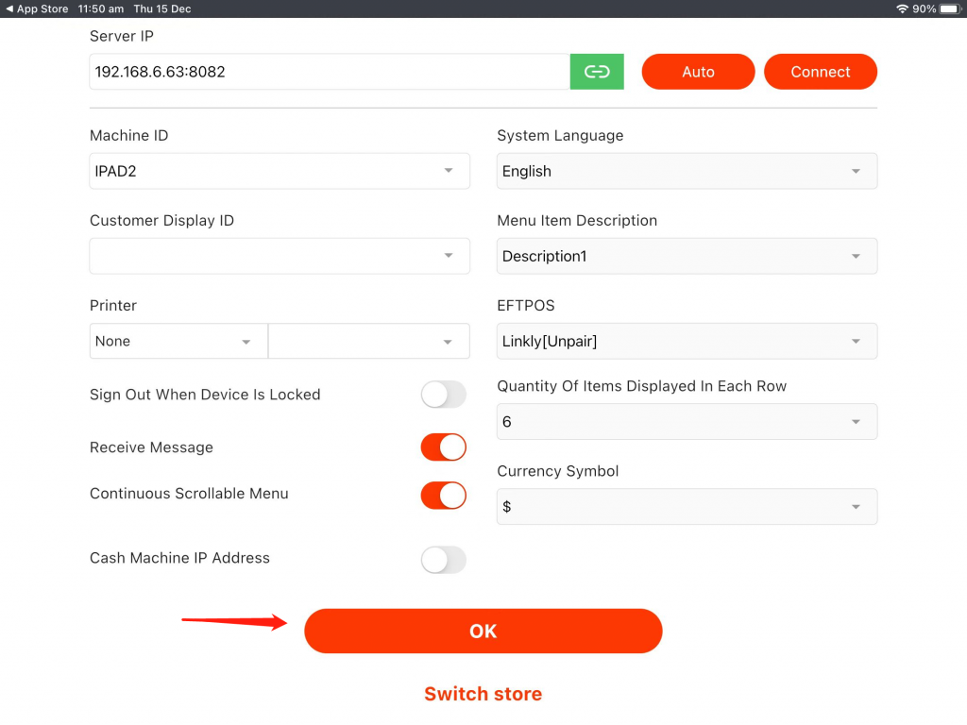
Task: Open the EFTPOS Linkly dropdown
Action: point(687,341)
